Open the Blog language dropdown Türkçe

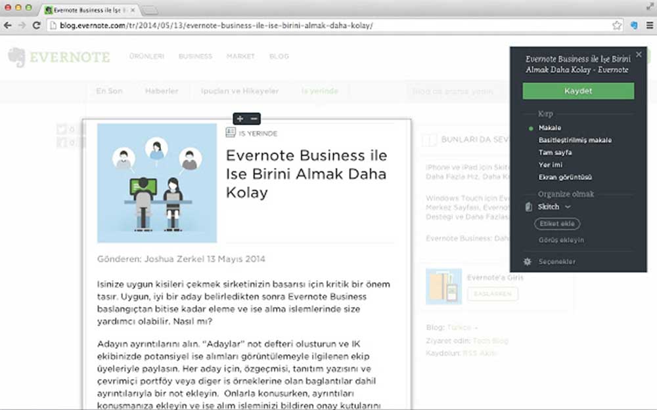(x=462, y=327)
